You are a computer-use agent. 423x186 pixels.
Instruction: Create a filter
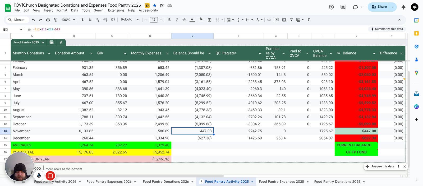[x=291, y=20]
